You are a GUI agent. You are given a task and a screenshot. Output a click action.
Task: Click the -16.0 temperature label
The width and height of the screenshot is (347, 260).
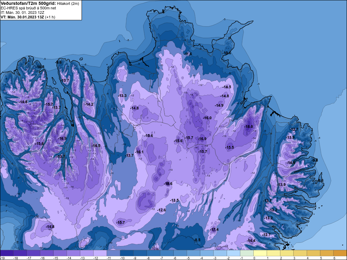pos(207,118)
